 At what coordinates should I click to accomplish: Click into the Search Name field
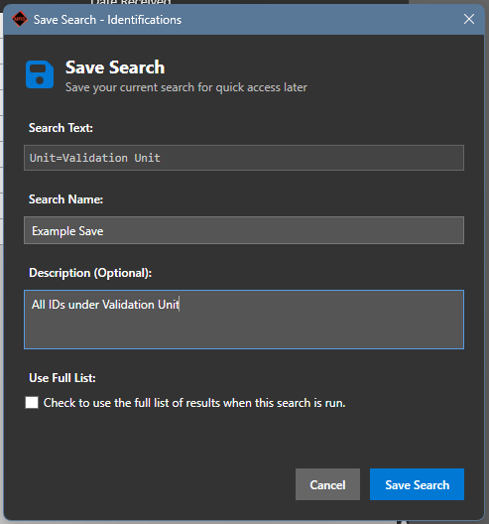click(x=244, y=230)
